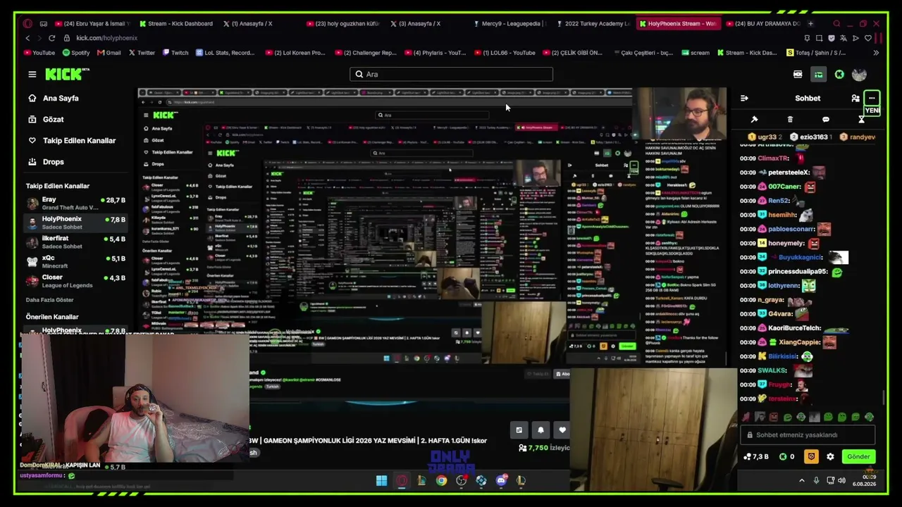Screen dimensions: 902x507
Task: Click the microphone tray icon
Action: coord(816,481)
